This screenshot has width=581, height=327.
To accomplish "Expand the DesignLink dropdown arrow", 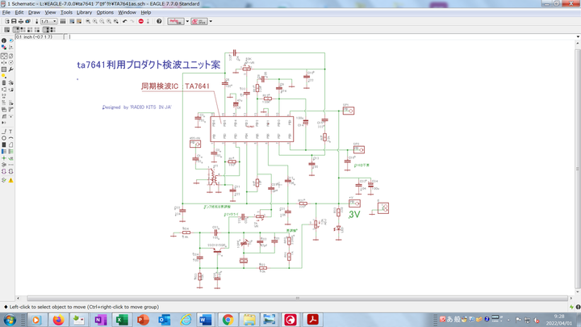I will point(187,21).
